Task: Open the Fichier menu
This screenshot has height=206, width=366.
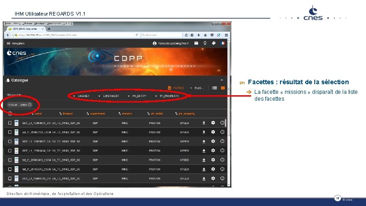Action: coord(8,24)
